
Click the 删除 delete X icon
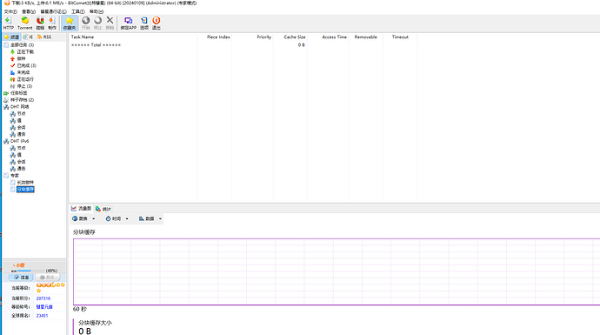coord(110,23)
